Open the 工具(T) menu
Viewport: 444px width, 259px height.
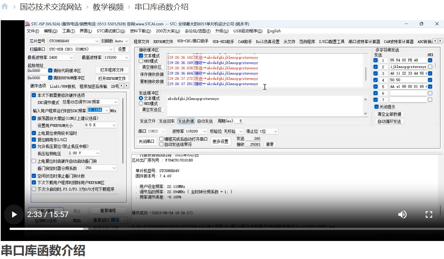click(x=68, y=31)
